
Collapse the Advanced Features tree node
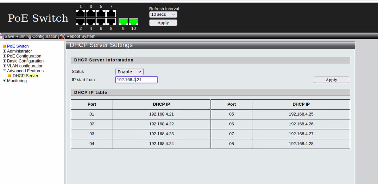coord(4,71)
